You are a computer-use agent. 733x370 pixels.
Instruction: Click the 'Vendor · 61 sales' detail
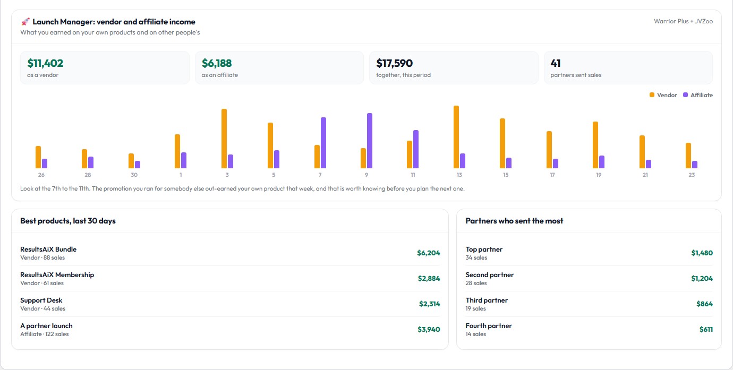(x=42, y=283)
